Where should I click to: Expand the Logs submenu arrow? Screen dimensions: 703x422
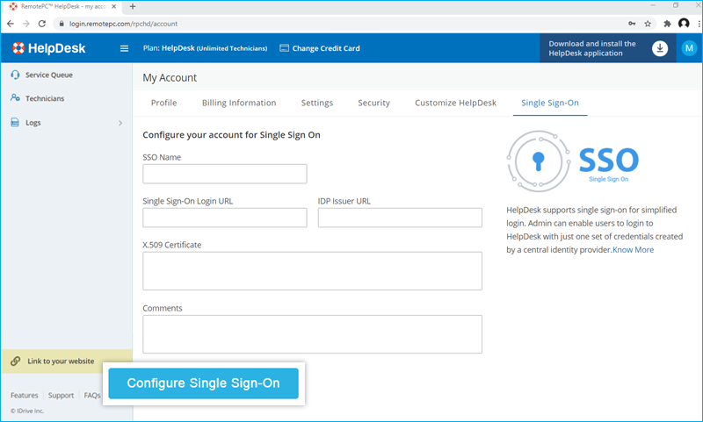(x=120, y=123)
